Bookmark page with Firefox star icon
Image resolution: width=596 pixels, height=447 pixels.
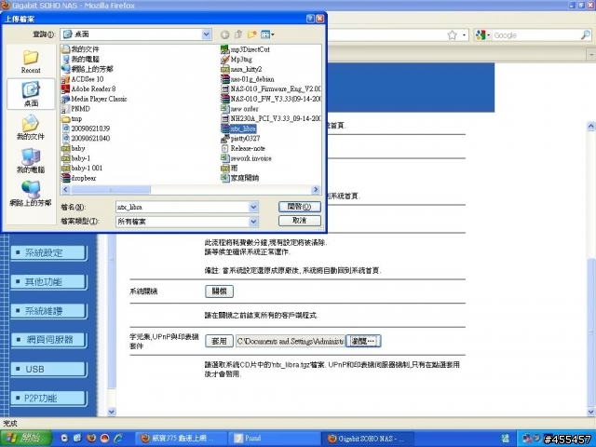[452, 35]
